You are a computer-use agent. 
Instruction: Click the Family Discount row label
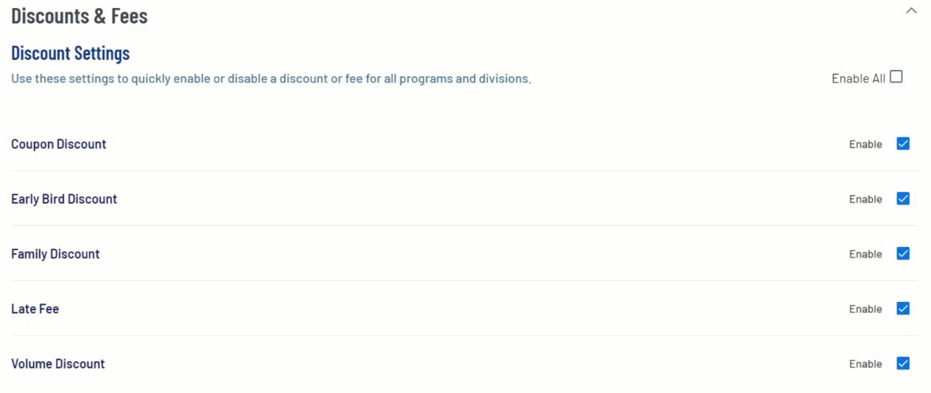(55, 254)
